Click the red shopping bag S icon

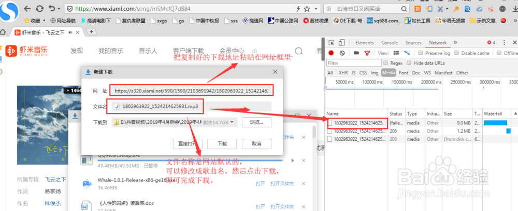(491, 9)
